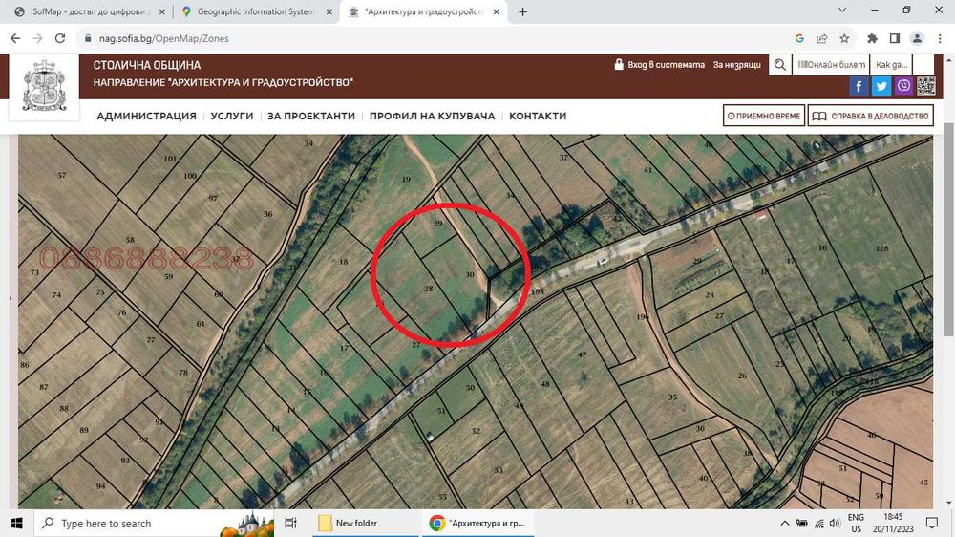Screen dimensions: 955x537
Task: Open the ПРОФИЛ НА КУПУВАЧА menu
Action: (x=432, y=116)
